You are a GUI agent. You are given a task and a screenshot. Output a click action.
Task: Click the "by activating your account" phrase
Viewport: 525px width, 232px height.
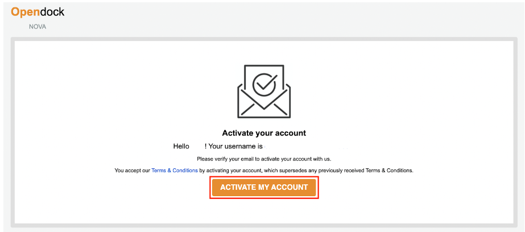point(229,171)
